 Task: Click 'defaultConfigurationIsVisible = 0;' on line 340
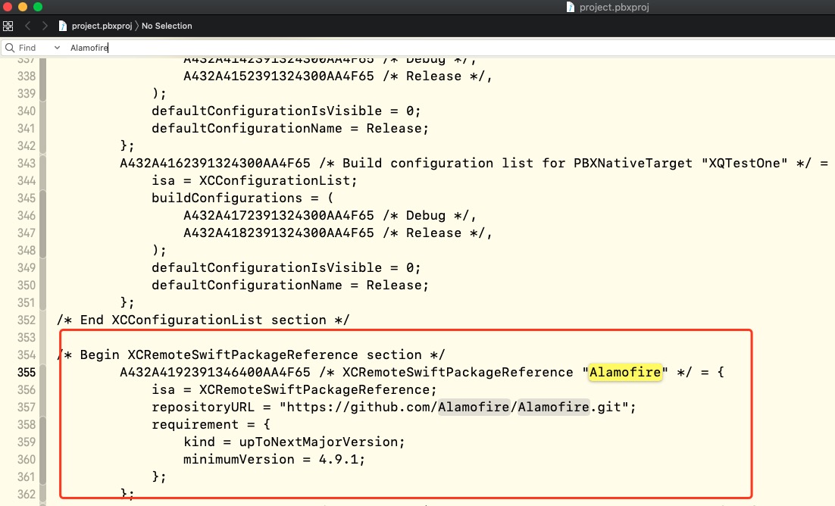[286, 111]
